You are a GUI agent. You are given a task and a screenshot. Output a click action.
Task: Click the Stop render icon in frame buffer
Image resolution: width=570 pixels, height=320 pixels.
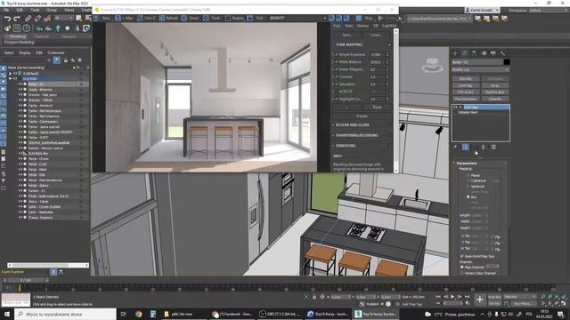359,18
